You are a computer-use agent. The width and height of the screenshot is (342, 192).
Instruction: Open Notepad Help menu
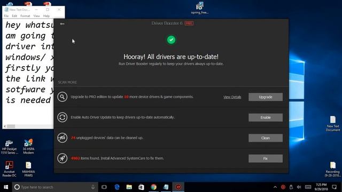(46, 16)
